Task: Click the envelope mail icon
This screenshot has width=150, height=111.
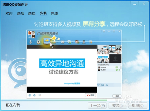Action: point(62,42)
